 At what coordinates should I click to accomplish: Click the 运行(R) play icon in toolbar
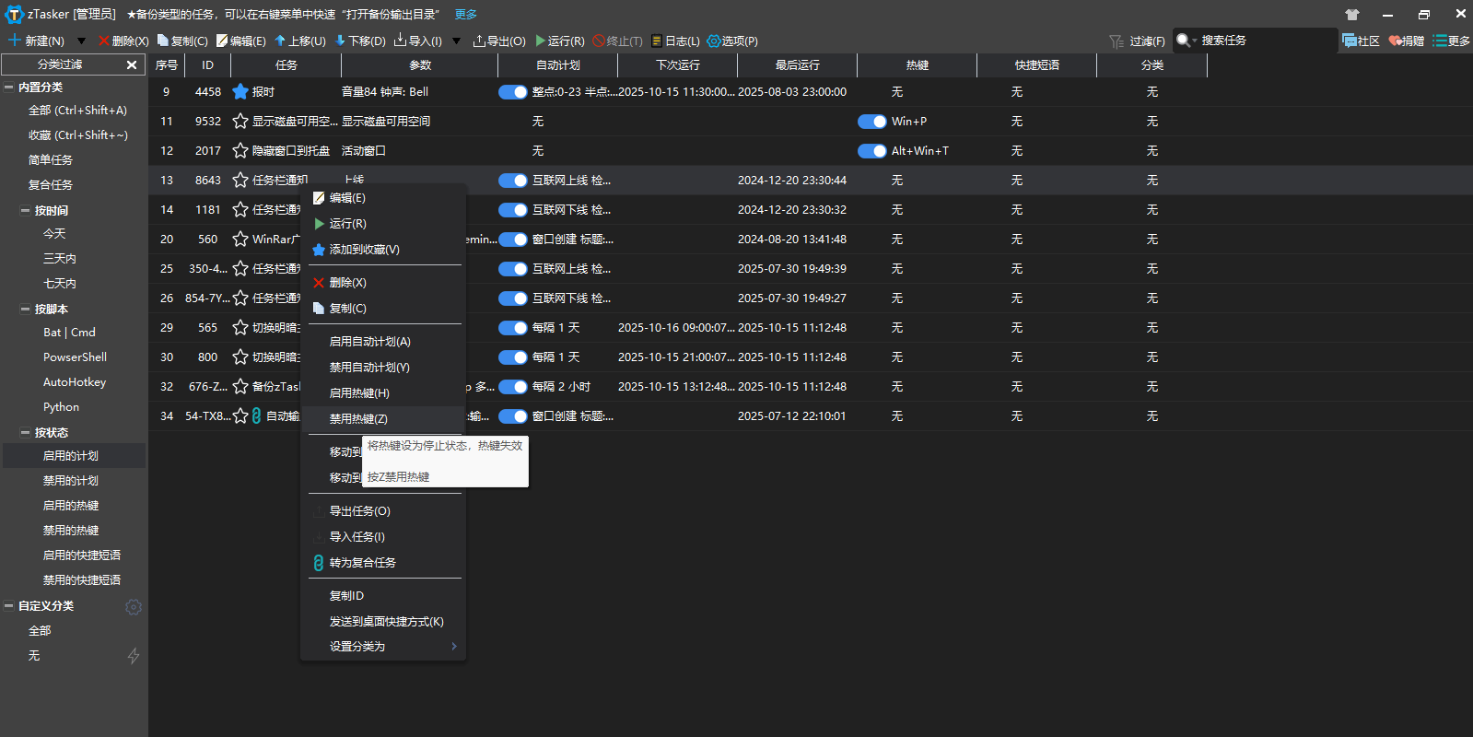click(541, 41)
